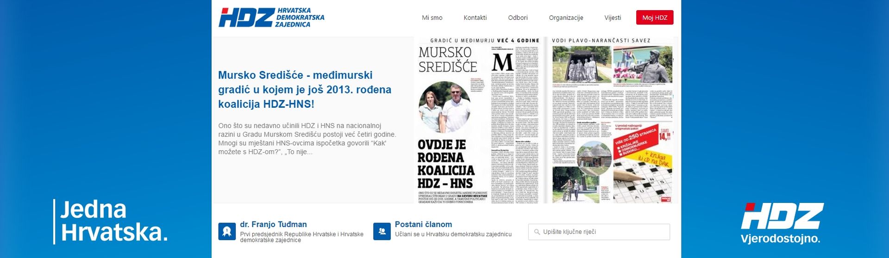The image size is (889, 258).
Task: Click the Postani članom member icon
Action: point(382,231)
